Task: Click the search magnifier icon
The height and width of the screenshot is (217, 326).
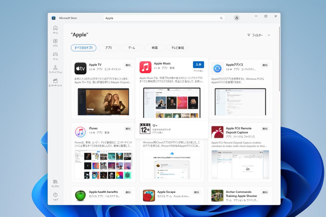Action: [x=221, y=18]
